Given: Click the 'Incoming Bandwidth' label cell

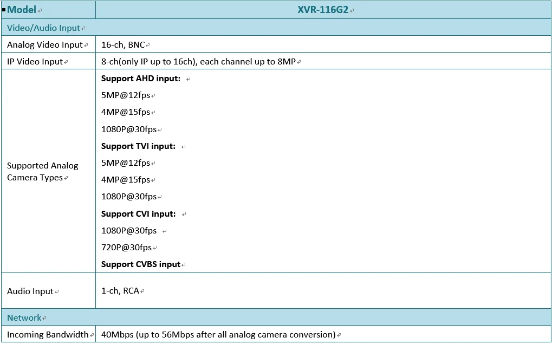Looking at the screenshot, I should click(48, 334).
